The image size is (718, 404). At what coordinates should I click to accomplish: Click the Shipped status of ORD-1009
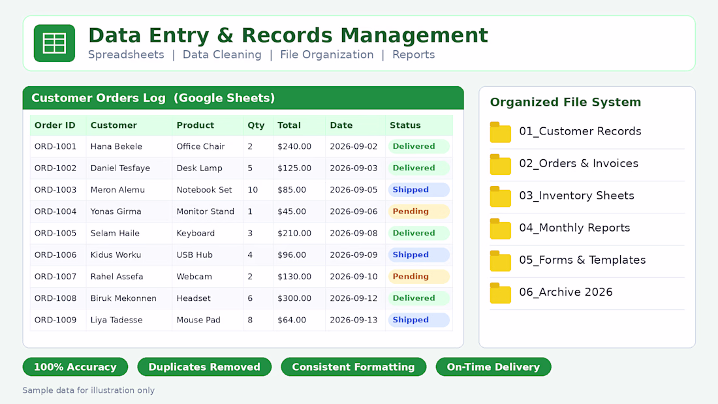pyautogui.click(x=418, y=320)
